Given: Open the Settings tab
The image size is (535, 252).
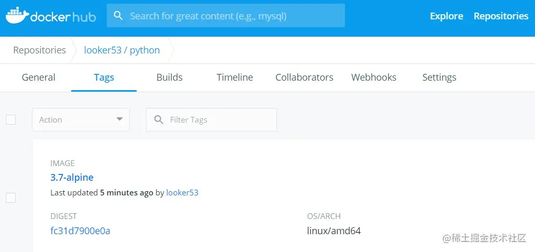Looking at the screenshot, I should point(440,78).
